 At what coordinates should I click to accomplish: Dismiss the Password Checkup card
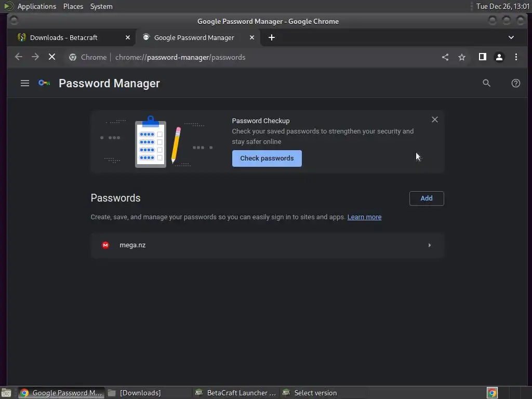pyautogui.click(x=435, y=119)
